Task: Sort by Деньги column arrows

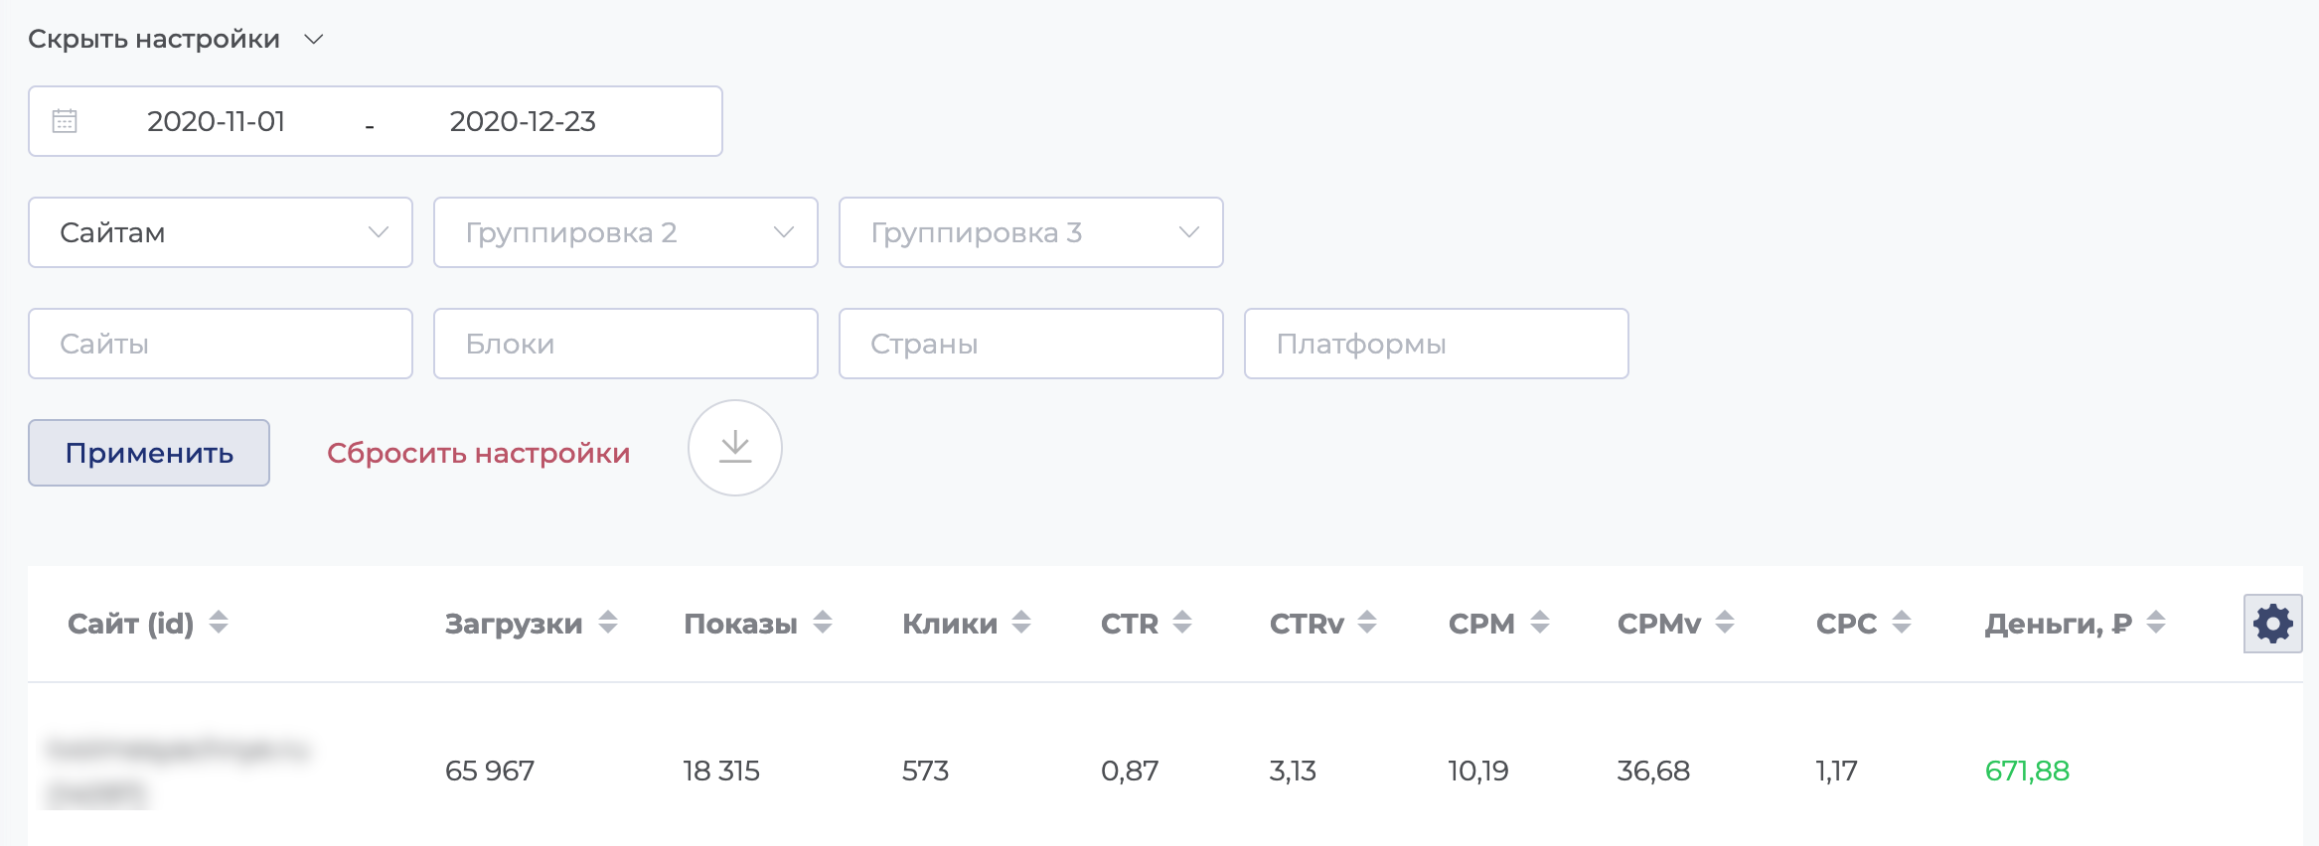Action: (2156, 623)
